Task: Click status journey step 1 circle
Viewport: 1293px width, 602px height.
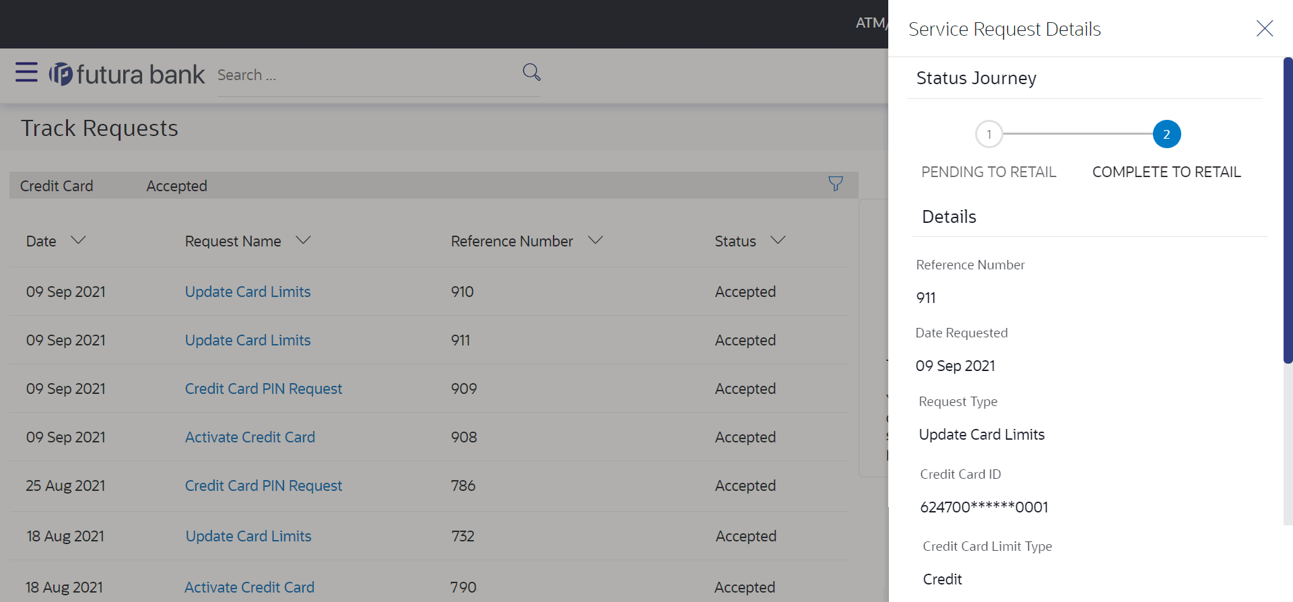Action: 989,134
